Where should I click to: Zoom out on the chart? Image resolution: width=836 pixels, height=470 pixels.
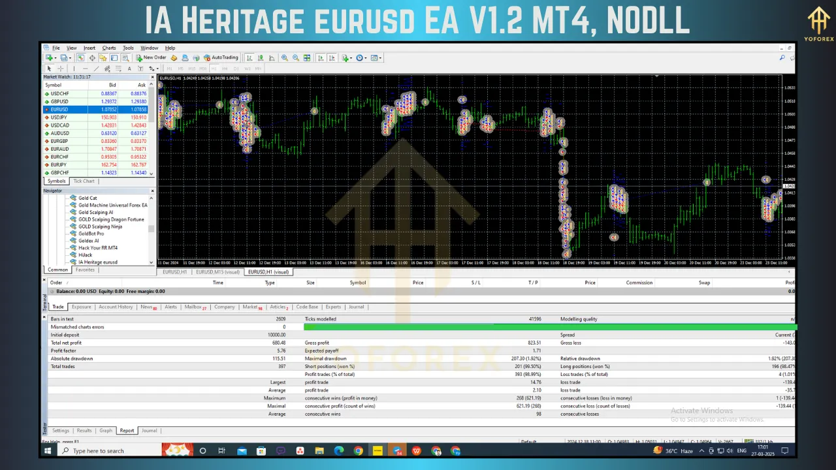click(296, 57)
